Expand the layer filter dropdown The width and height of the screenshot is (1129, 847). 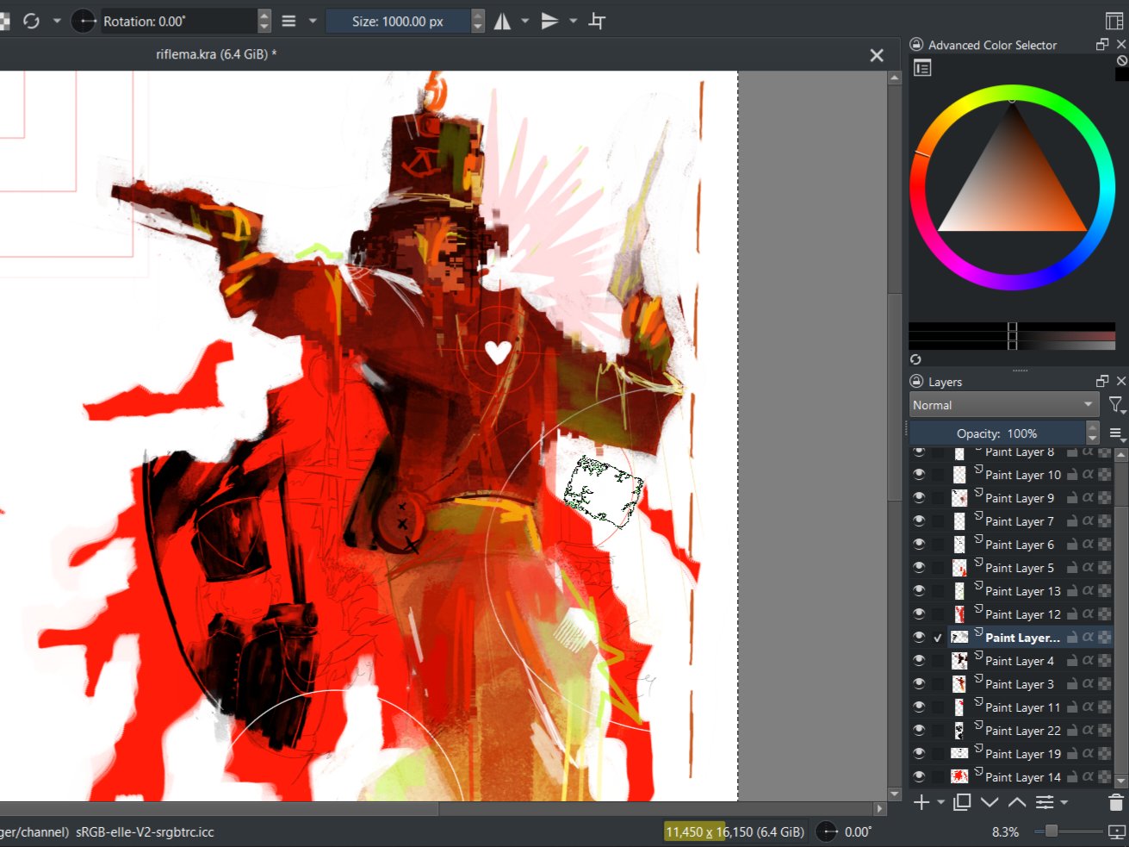pos(1116,405)
